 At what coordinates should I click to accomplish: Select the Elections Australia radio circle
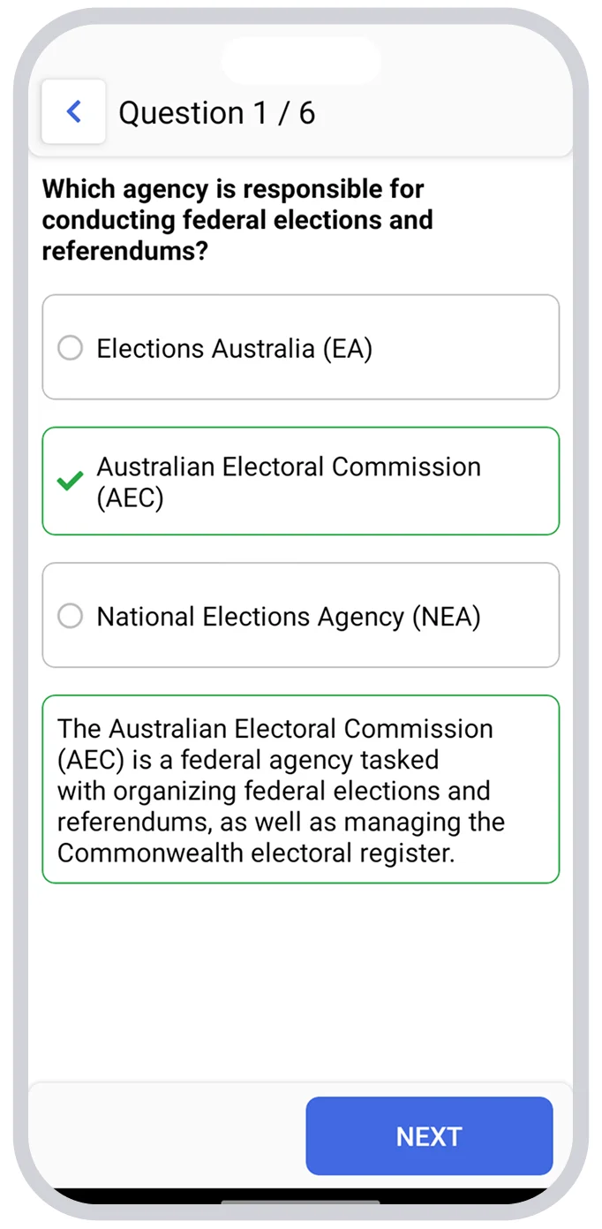(x=70, y=348)
